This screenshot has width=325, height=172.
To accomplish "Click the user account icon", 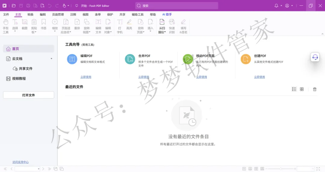I will (x=287, y=6).
